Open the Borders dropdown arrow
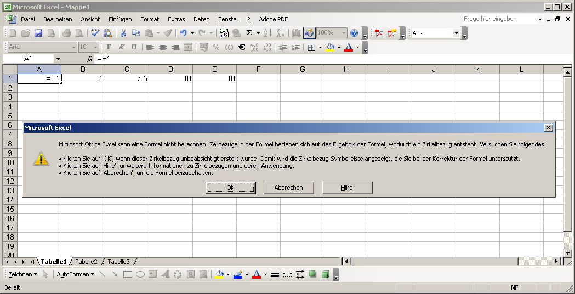The width and height of the screenshot is (575, 294). [x=320, y=47]
